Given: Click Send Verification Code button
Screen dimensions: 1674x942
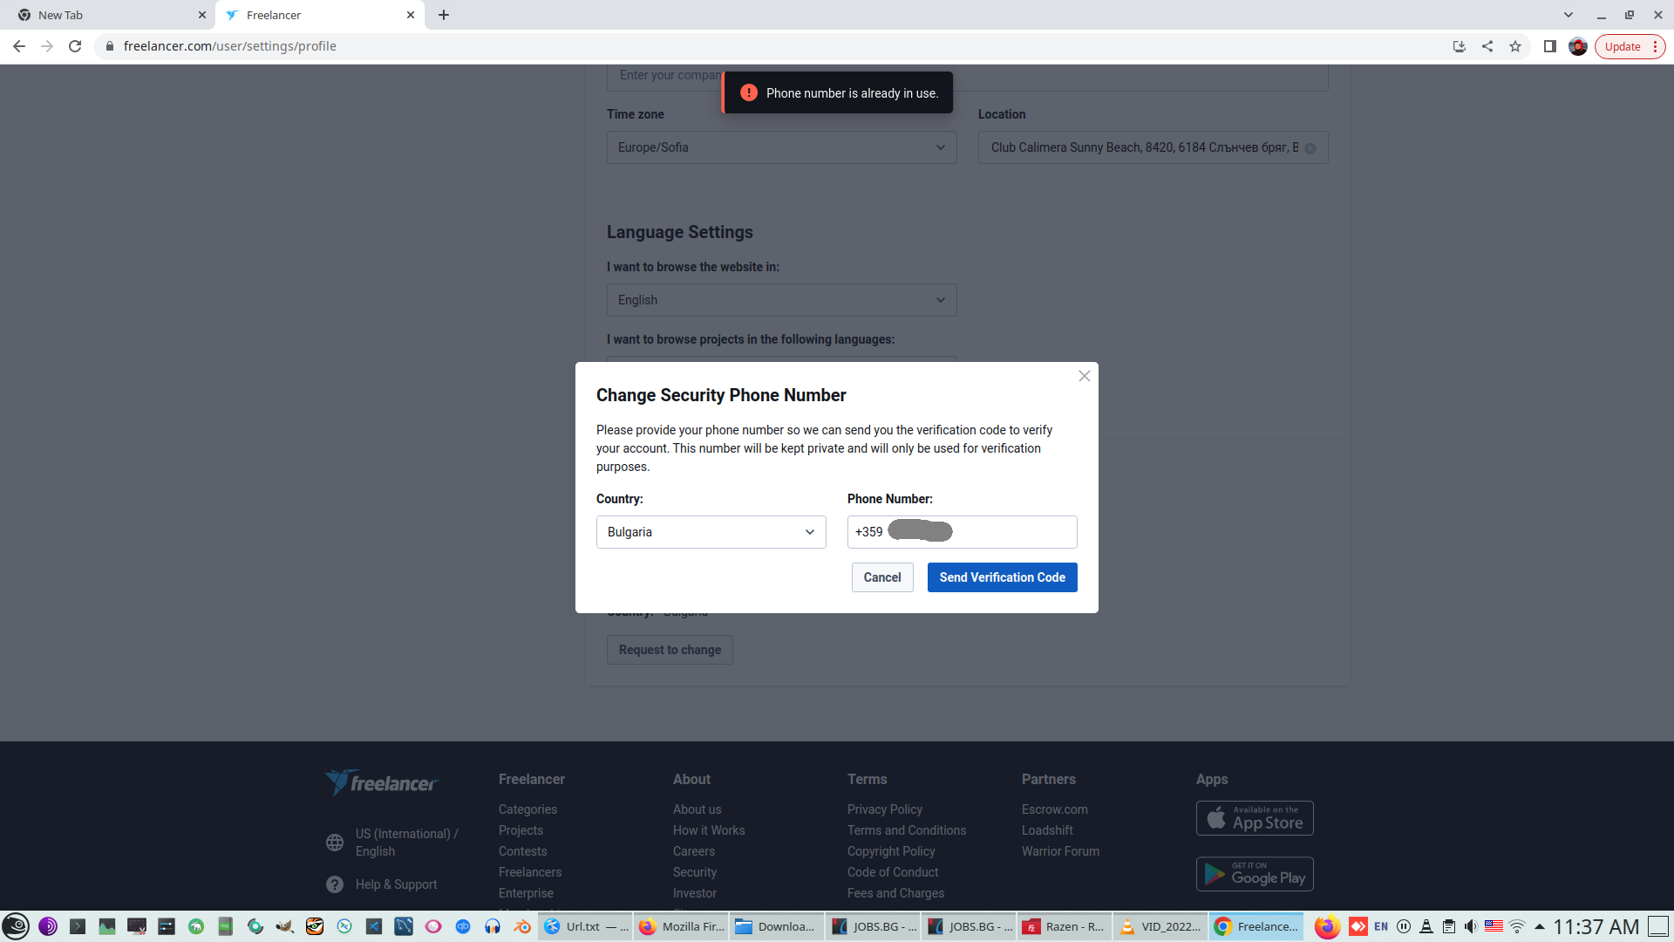Looking at the screenshot, I should pos(1002,577).
